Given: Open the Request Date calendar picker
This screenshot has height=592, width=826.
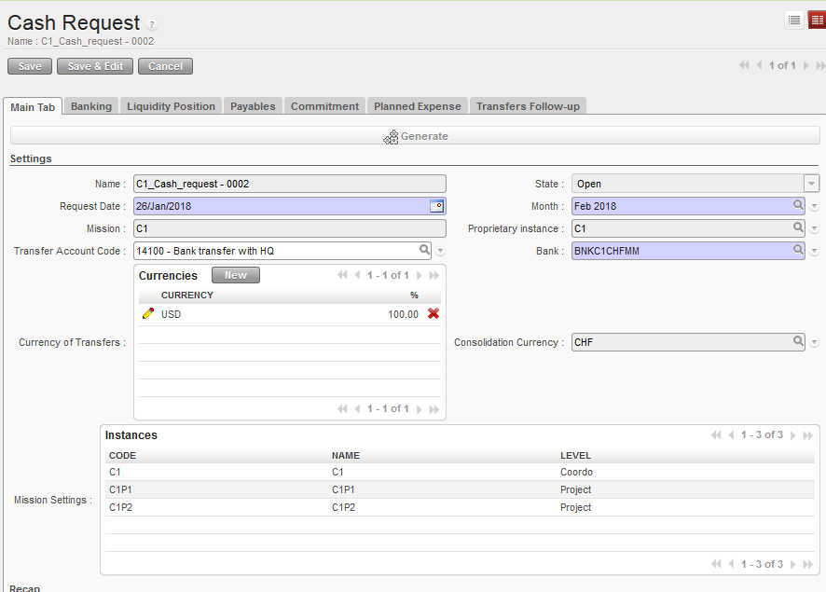Looking at the screenshot, I should [x=436, y=206].
